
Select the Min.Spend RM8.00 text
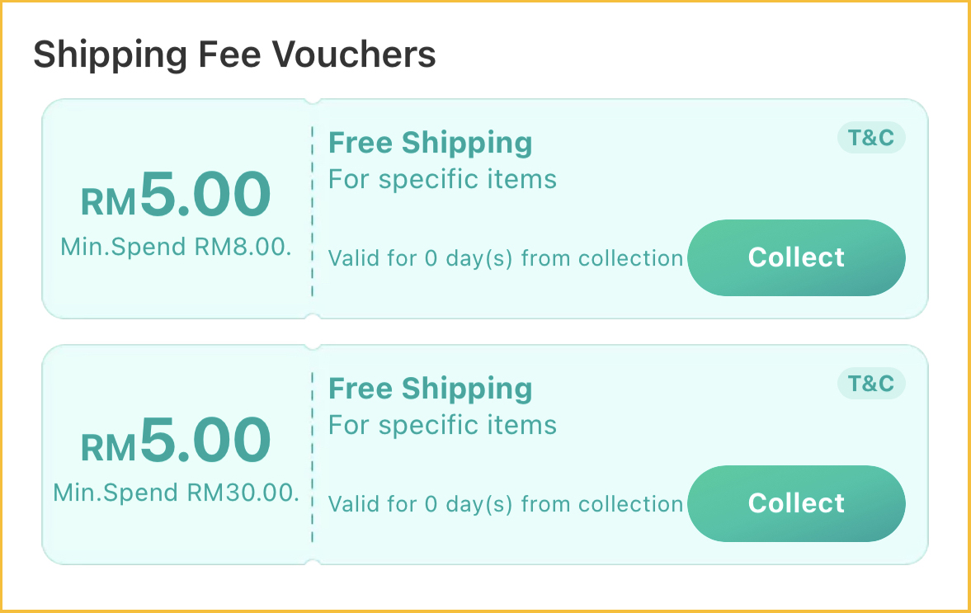pos(176,247)
